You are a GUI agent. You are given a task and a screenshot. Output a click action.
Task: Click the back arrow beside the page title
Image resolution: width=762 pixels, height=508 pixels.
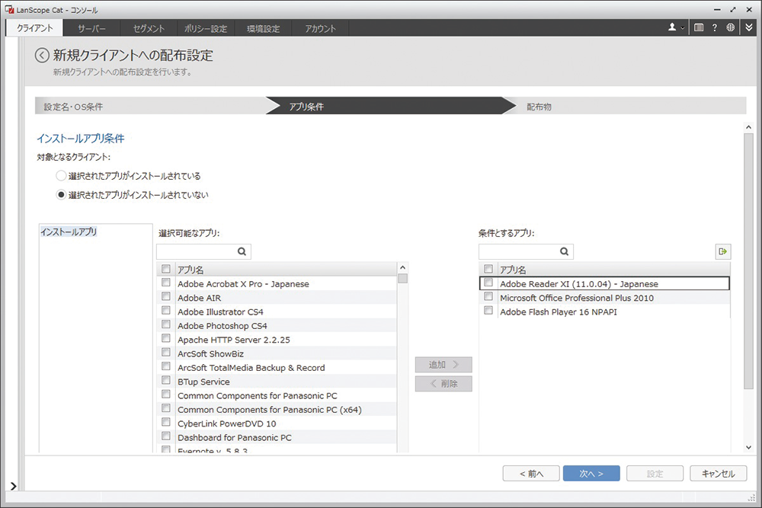[42, 56]
